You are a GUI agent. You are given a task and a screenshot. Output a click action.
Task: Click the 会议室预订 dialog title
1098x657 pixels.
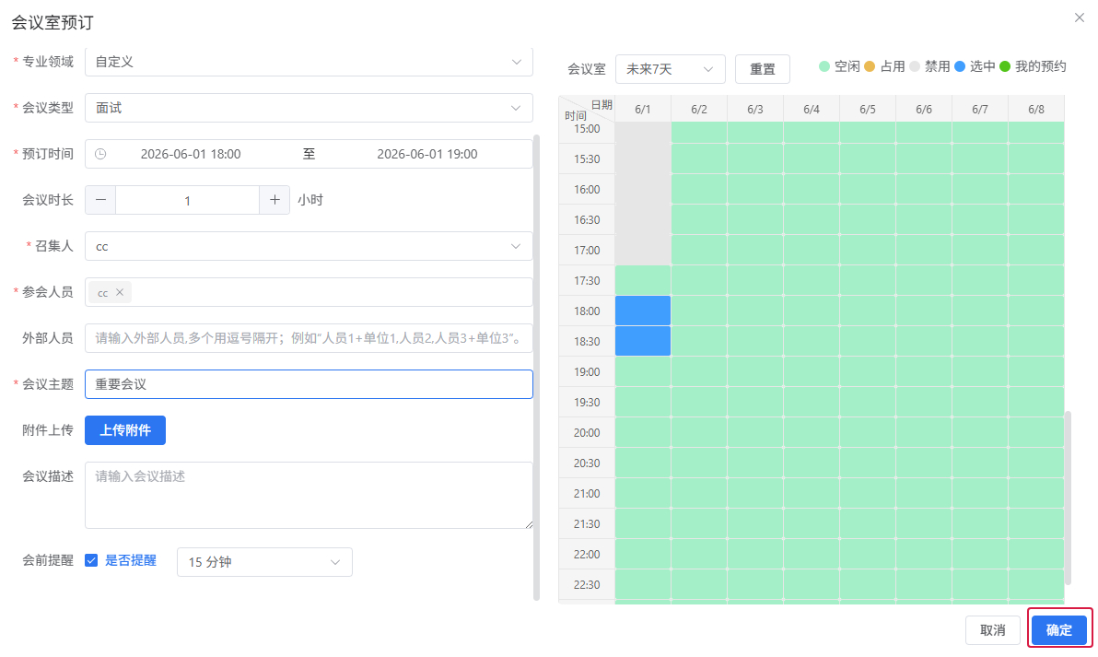pos(53,22)
